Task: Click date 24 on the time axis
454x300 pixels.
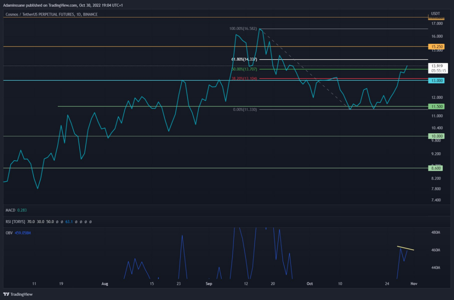Action: pos(387,283)
